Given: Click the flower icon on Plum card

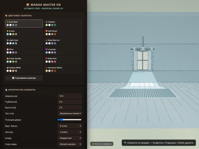Looking at the screenshot, I should point(7,49).
